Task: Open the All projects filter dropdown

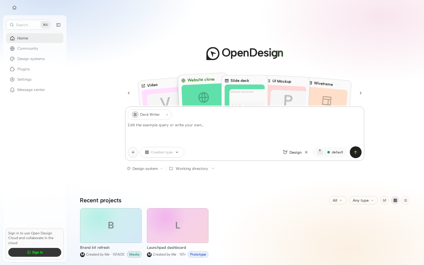Action: click(x=338, y=200)
